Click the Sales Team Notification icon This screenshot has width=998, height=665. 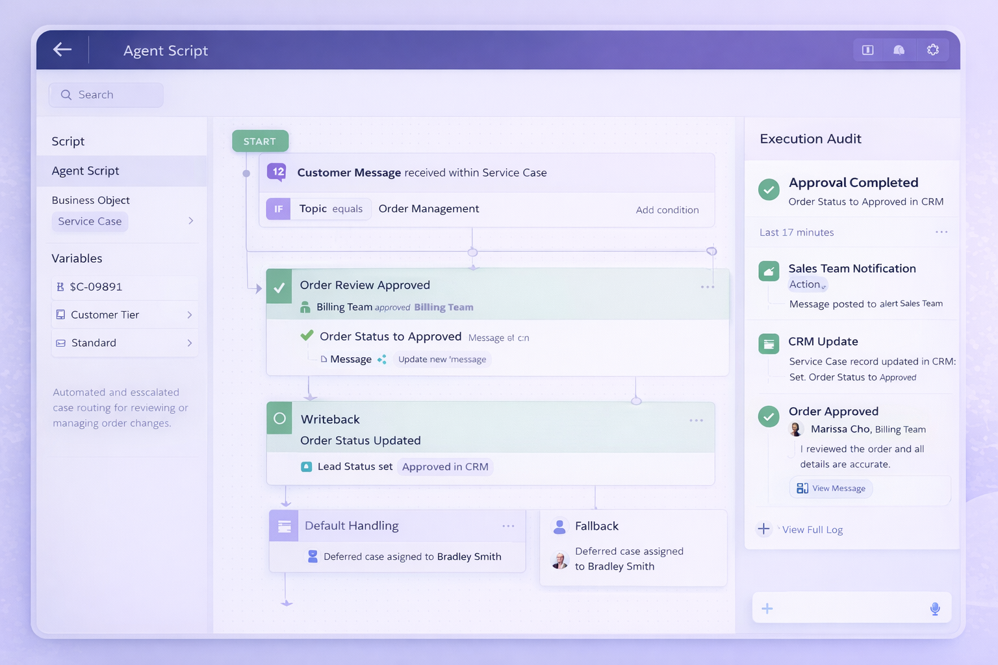click(769, 271)
